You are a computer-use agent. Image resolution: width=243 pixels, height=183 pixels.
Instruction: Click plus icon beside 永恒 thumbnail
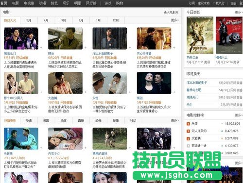point(130,92)
